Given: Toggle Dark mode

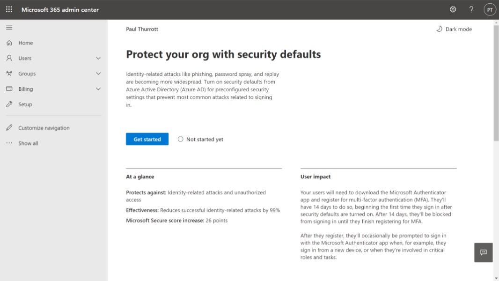Looking at the screenshot, I should 454,29.
